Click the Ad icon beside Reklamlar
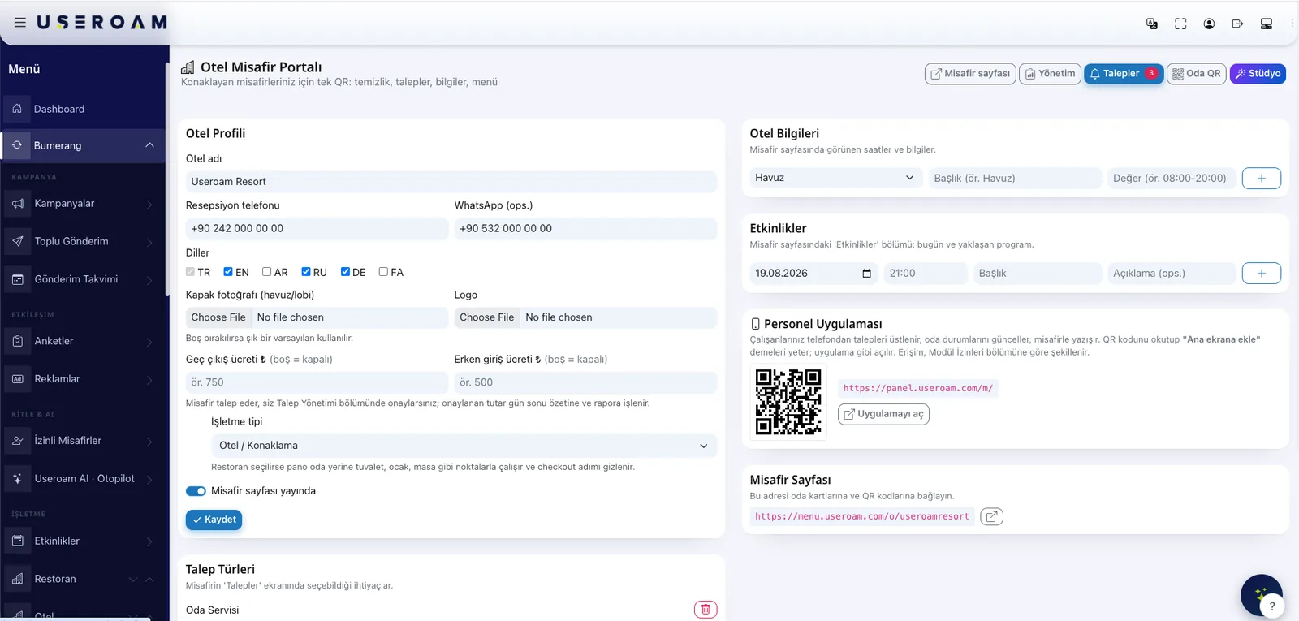This screenshot has height=621, width=1299. pos(17,379)
